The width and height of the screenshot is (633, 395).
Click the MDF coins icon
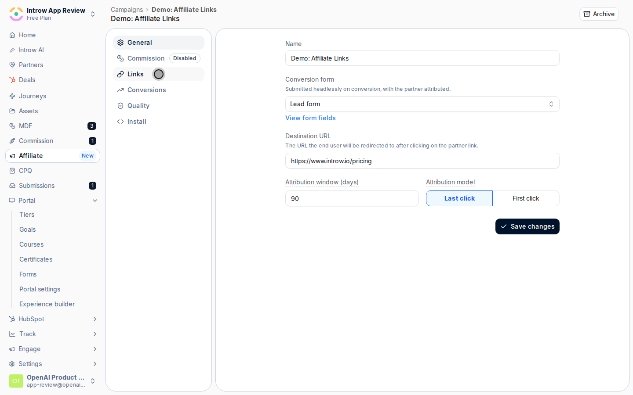click(x=12, y=126)
